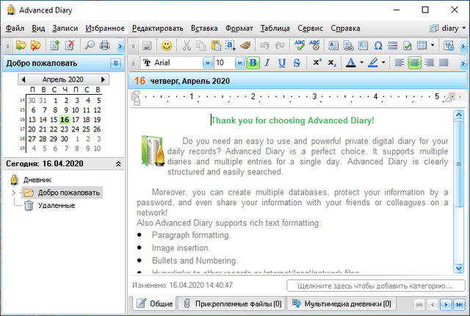Open the Формат menu
This screenshot has height=316, width=470.
click(239, 28)
